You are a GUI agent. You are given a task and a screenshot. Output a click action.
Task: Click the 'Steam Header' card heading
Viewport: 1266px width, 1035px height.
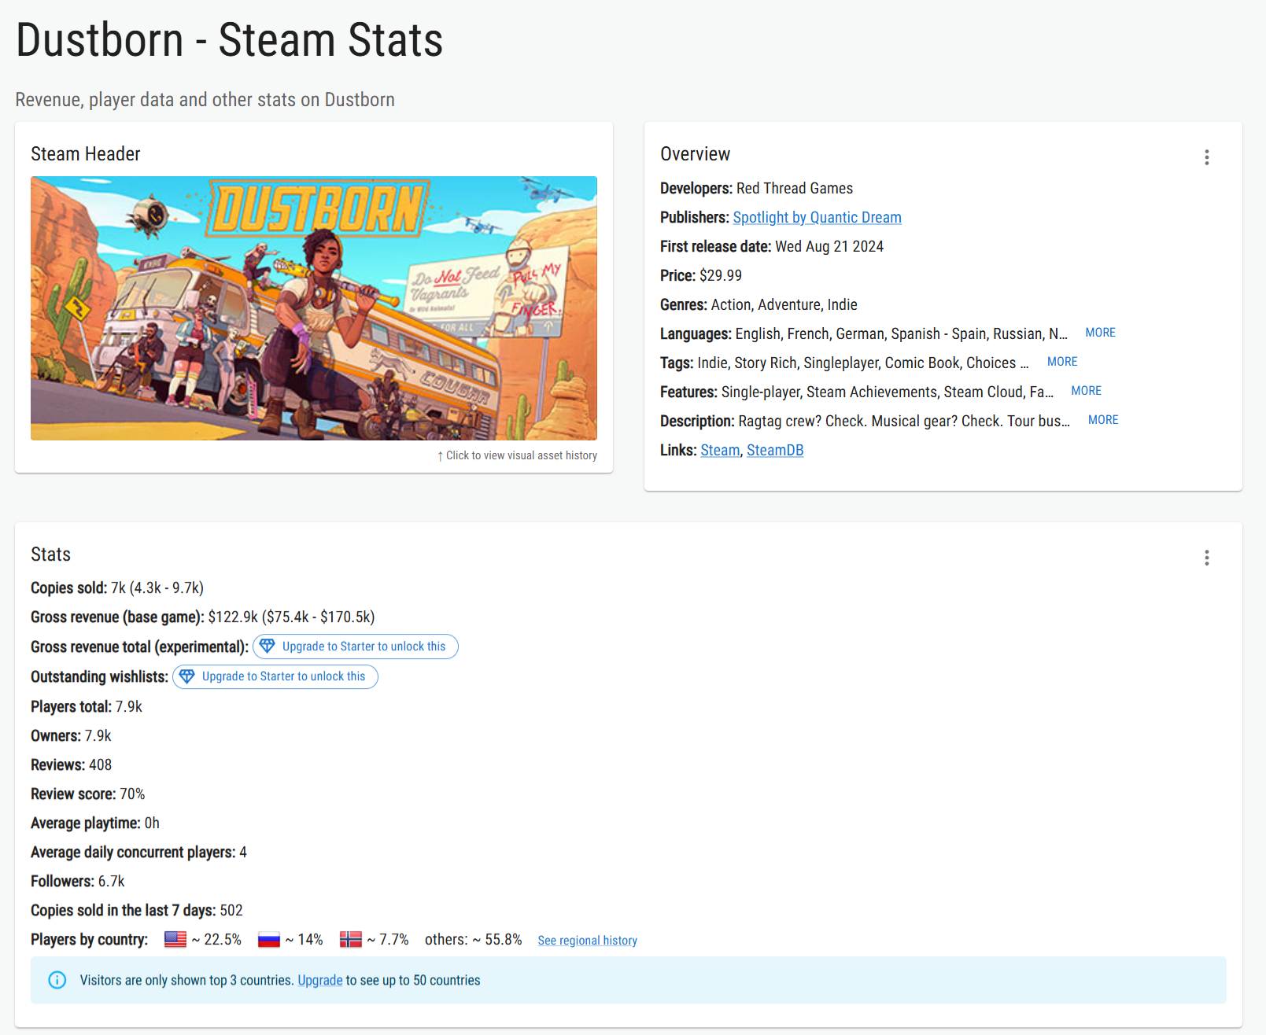pos(86,154)
